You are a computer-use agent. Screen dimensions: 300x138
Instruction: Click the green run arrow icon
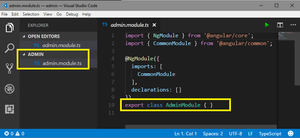pos(267,25)
